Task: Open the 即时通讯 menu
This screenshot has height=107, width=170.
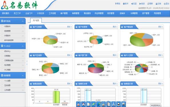Action: pos(6,13)
